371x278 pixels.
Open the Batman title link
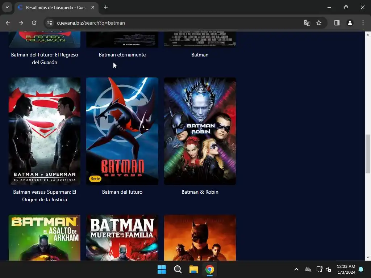200,55
